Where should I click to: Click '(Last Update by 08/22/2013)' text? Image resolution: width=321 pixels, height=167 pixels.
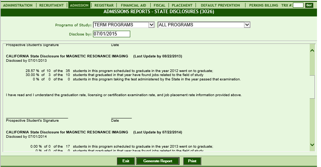[x=158, y=56]
